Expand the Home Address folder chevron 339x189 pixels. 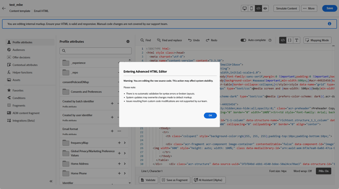point(125,163)
